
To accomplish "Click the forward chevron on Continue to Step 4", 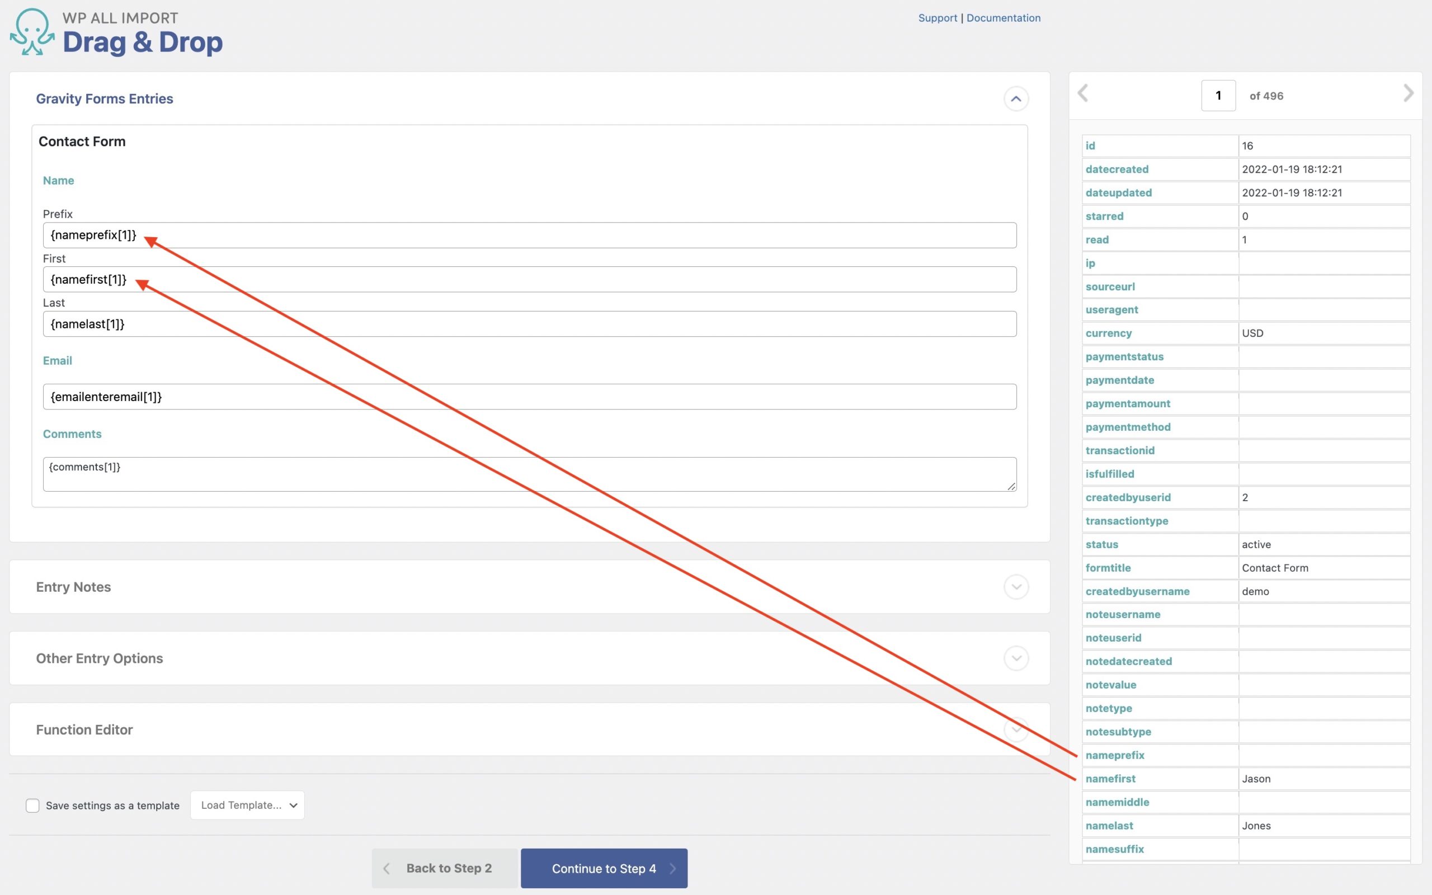I will (672, 868).
